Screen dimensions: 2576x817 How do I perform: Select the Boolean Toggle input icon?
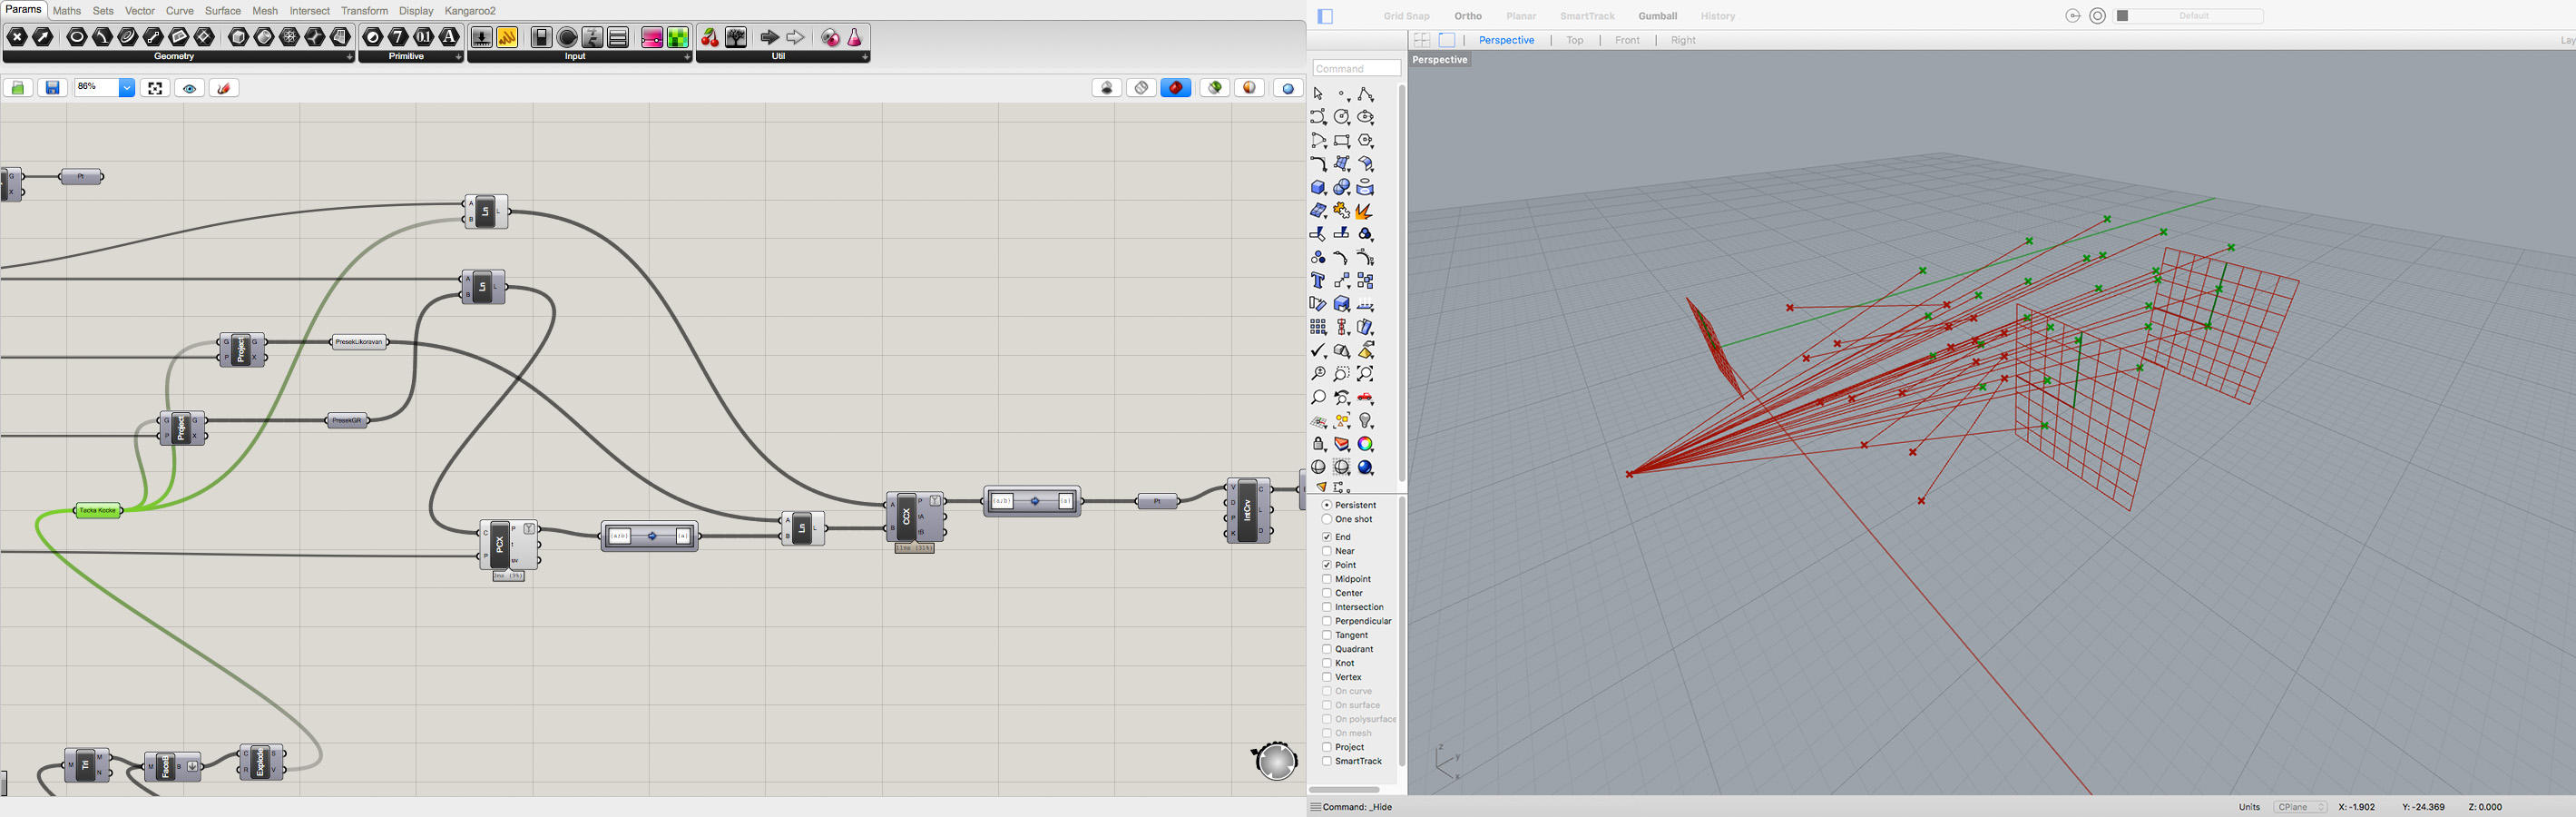point(541,37)
